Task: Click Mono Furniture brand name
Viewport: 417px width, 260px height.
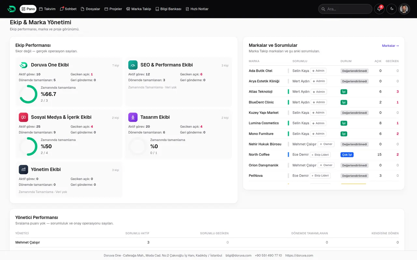Action: tap(261, 134)
